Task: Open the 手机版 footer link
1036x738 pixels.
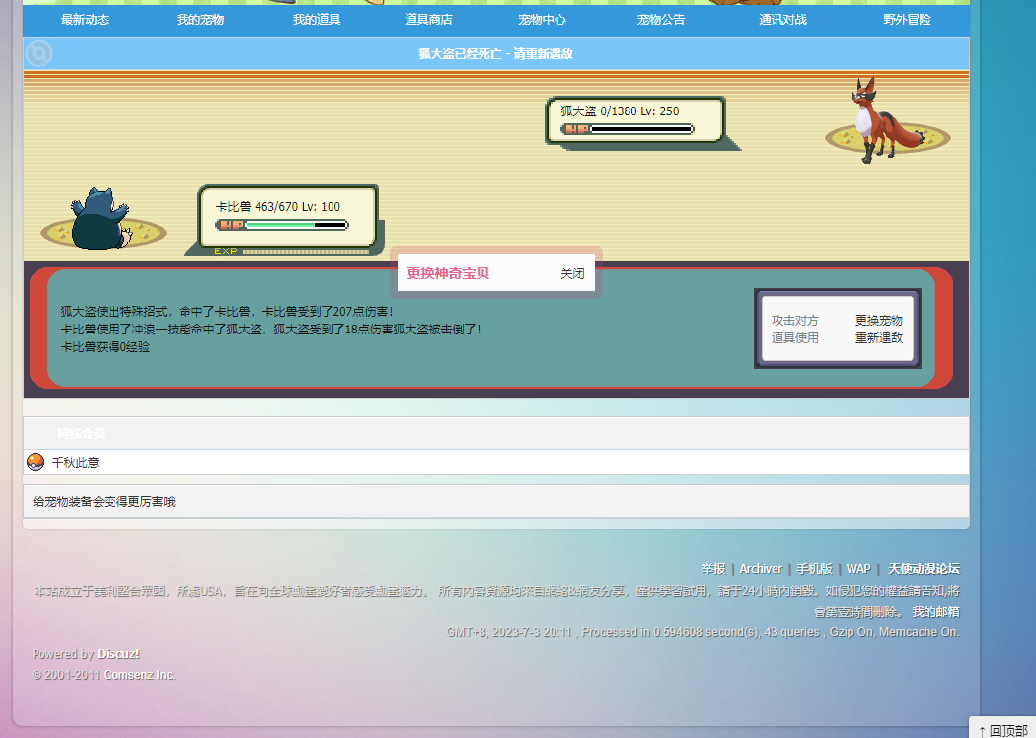Action: tap(814, 569)
